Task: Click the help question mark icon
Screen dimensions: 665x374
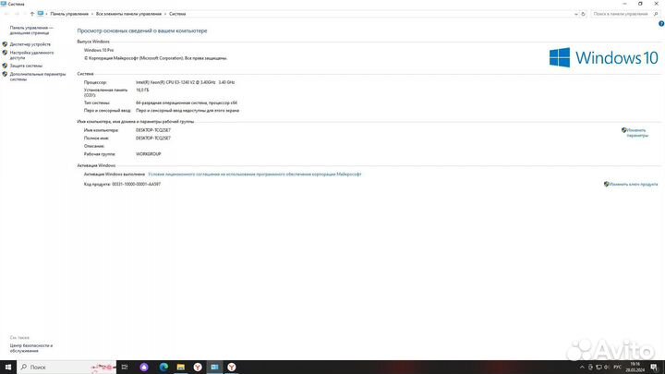Action: tap(661, 24)
